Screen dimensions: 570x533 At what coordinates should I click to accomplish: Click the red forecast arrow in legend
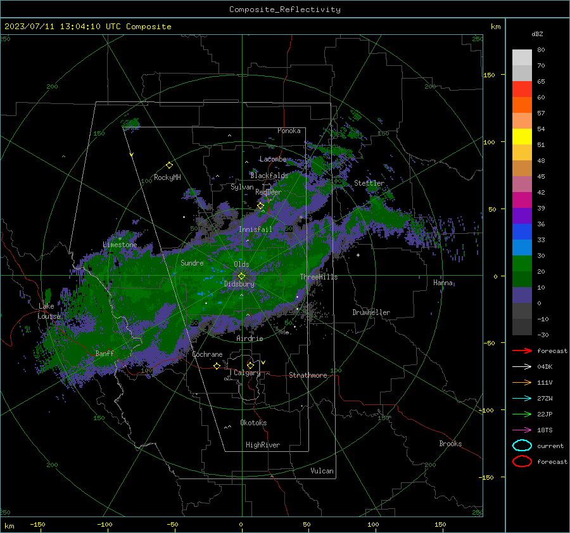[x=522, y=350]
